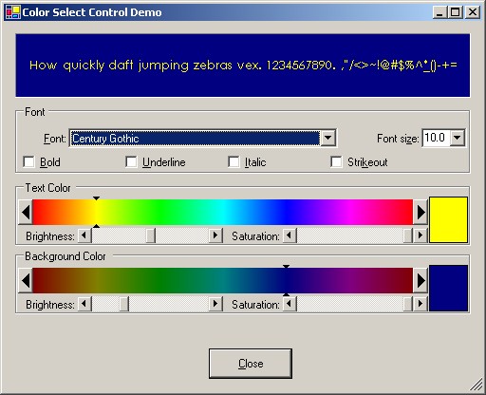Image resolution: width=486 pixels, height=395 pixels.
Task: Click the Close button
Action: coord(251,364)
